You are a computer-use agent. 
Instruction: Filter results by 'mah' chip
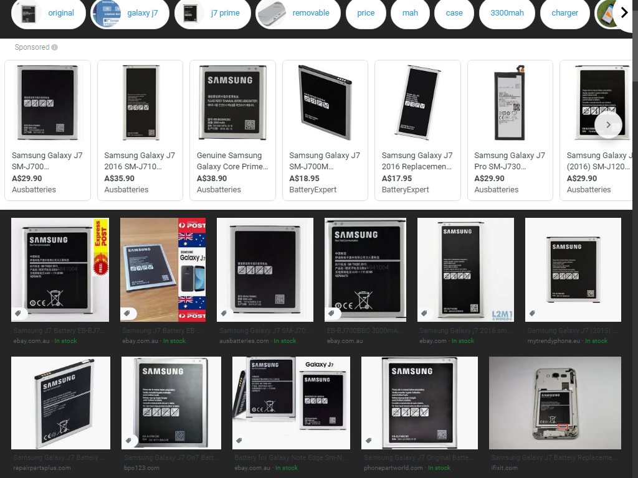tap(410, 13)
